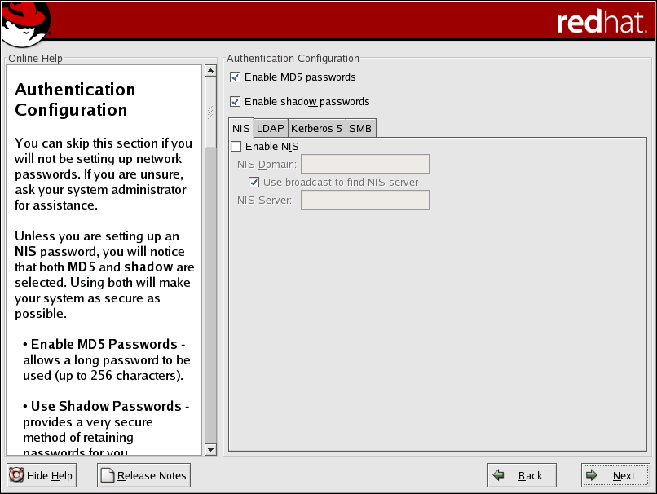Viewport: 657px width, 494px height.
Task: Click the Next arrow icon
Action: point(593,475)
